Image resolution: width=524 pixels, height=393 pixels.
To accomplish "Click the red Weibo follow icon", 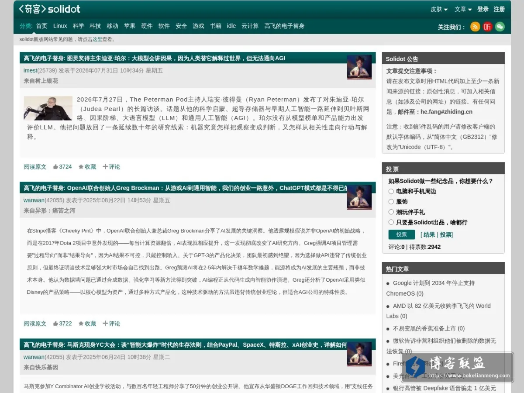I will coord(487,27).
